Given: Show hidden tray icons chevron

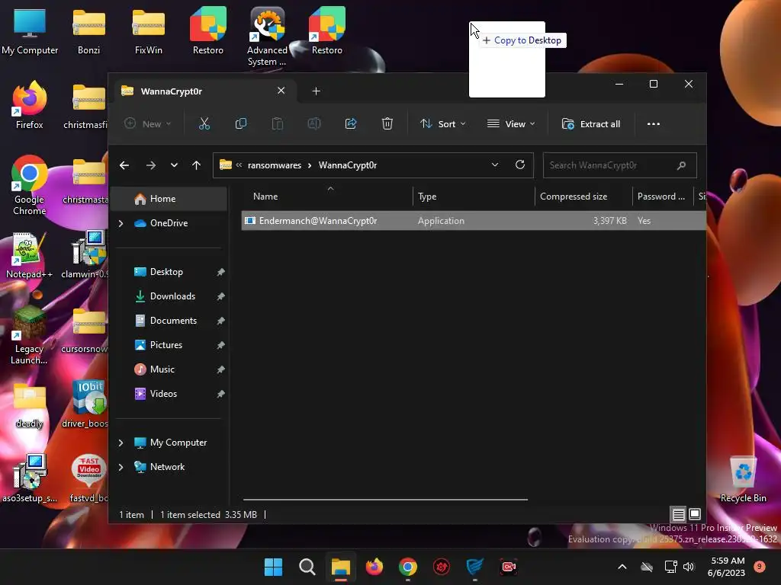Looking at the screenshot, I should [622, 566].
